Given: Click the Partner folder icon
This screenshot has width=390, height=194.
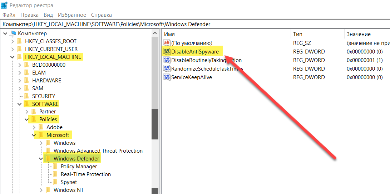Looking at the screenshot, I should [x=34, y=112].
